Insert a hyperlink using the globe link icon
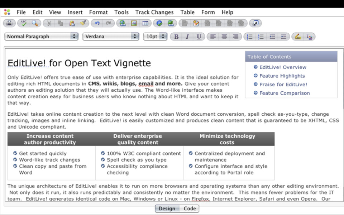344x215 pixels. click(123, 23)
